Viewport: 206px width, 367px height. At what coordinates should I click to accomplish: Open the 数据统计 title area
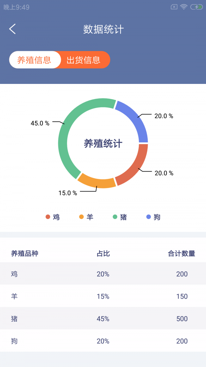(x=103, y=29)
